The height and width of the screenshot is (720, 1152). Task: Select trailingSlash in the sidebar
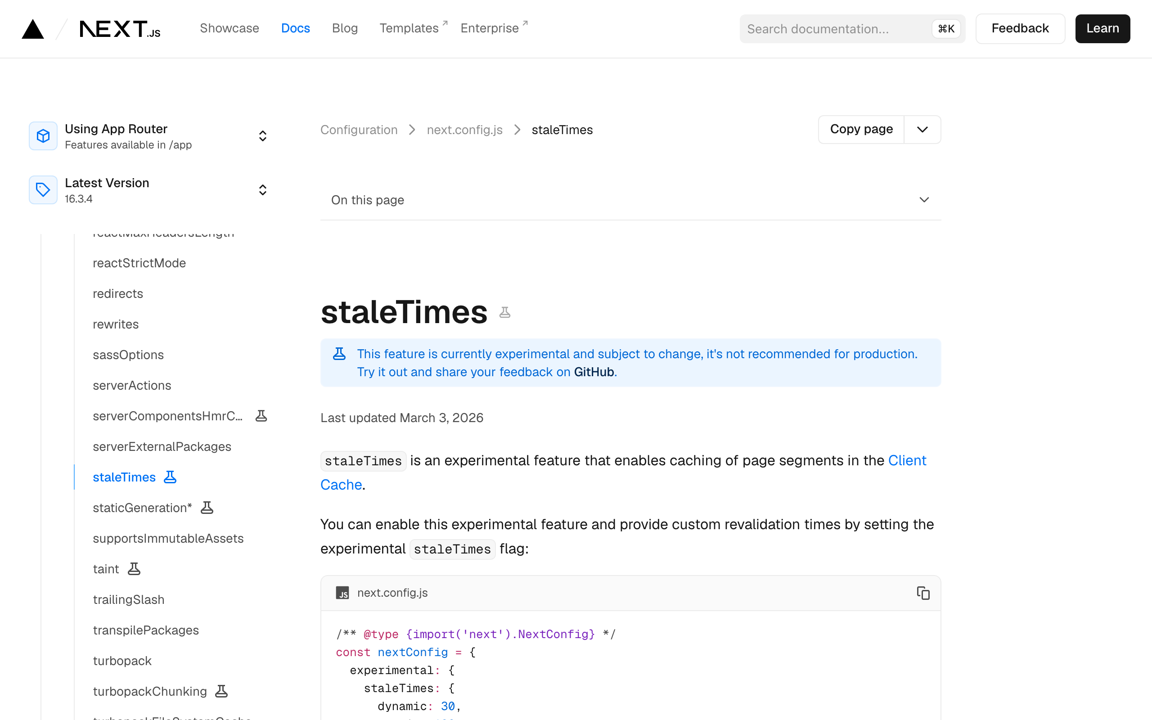click(129, 599)
